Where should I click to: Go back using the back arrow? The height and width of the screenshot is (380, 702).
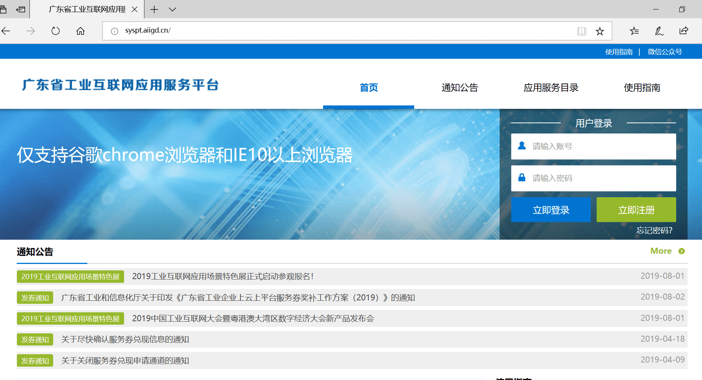point(6,31)
